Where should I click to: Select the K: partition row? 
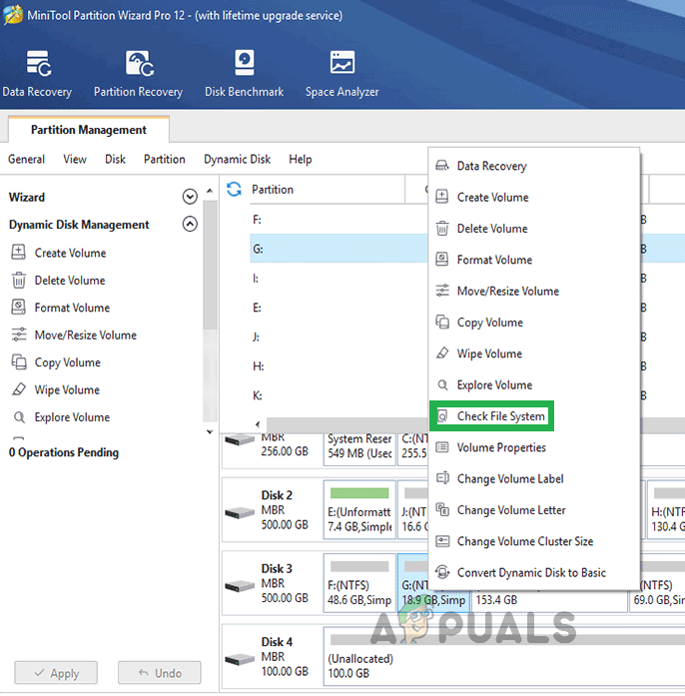340,395
